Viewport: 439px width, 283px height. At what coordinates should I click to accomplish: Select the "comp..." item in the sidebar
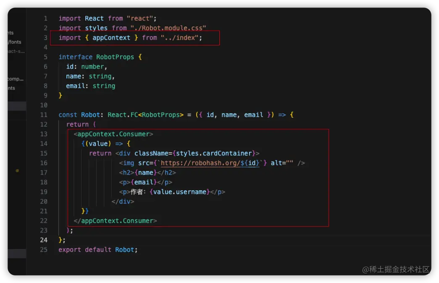16,79
